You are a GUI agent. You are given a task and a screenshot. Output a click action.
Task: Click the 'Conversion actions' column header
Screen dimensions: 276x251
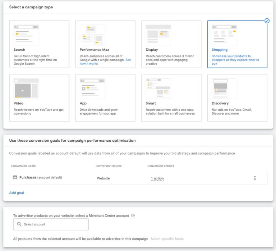161,166
